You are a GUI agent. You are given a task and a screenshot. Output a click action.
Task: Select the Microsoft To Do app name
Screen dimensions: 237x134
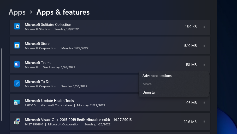(x=38, y=82)
